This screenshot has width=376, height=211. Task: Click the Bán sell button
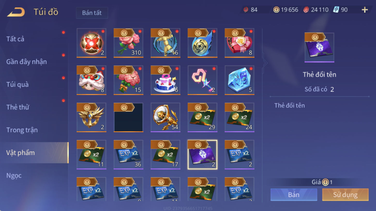click(x=294, y=194)
